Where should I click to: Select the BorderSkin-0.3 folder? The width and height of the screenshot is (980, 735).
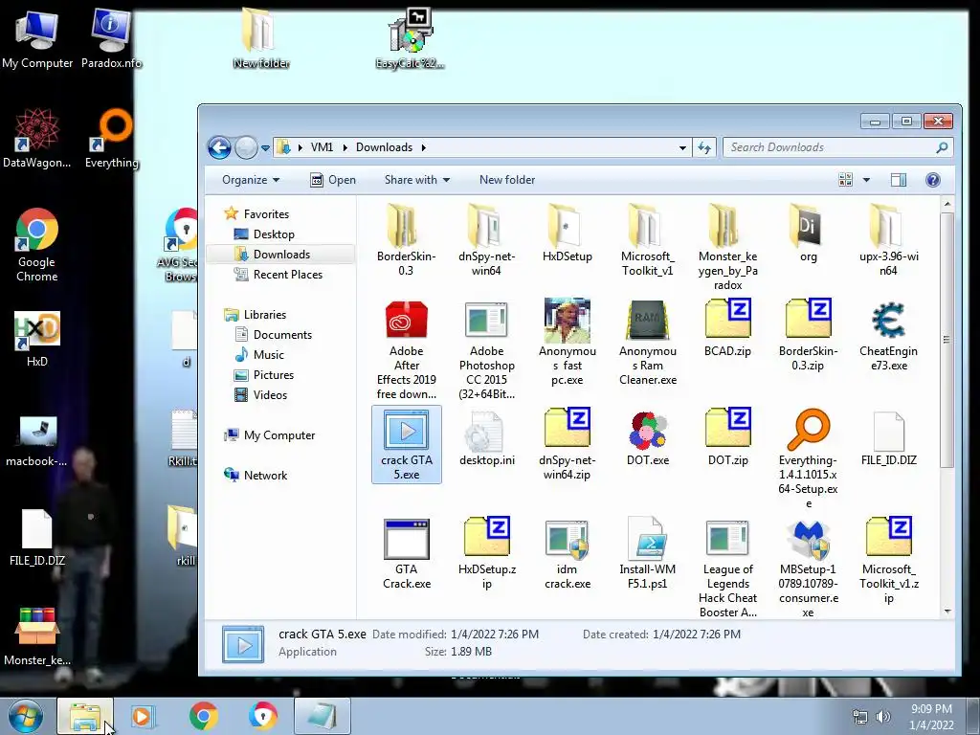[406, 240]
